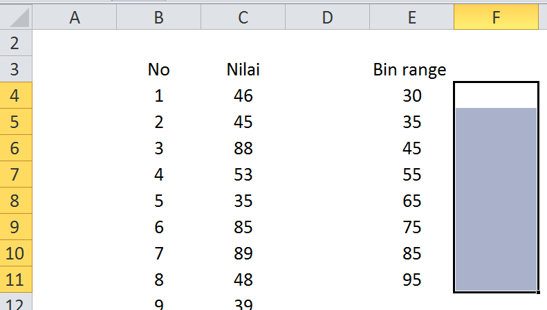The image size is (547, 310).
Task: Click the 'No' header cell
Action: (x=159, y=69)
